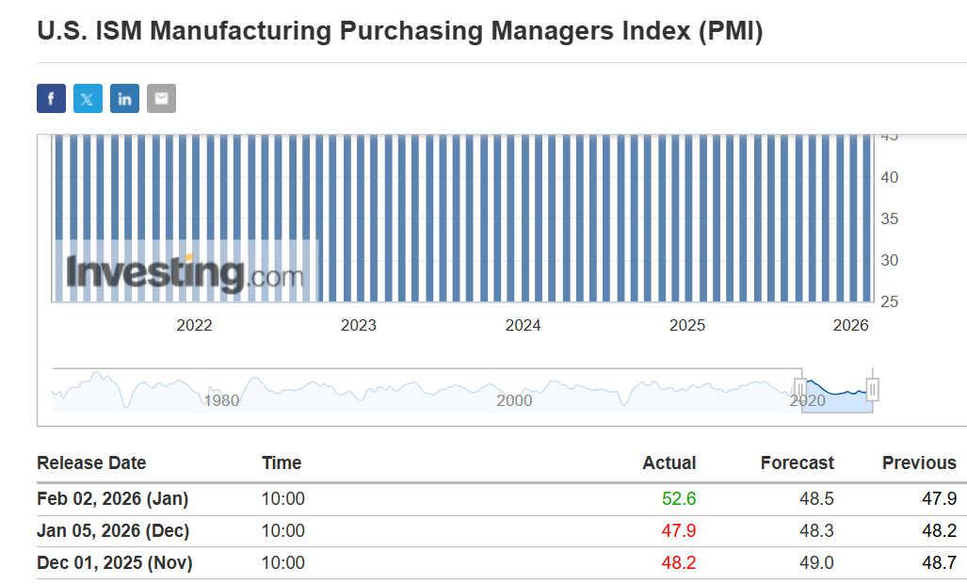Click the Previous column header
Image resolution: width=967 pixels, height=584 pixels.
[918, 462]
